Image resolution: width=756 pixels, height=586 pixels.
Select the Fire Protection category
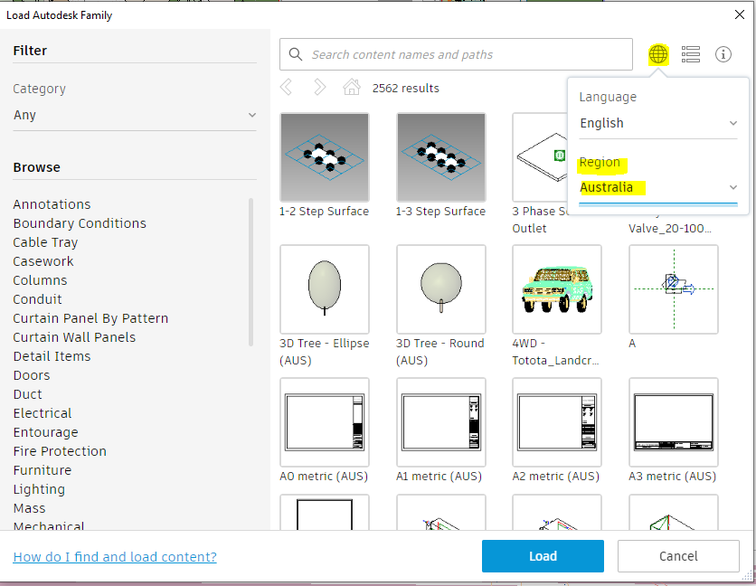click(x=59, y=450)
